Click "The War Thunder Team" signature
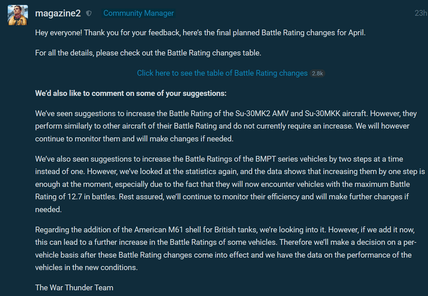Image resolution: width=428 pixels, height=296 pixels. pyautogui.click(x=74, y=288)
